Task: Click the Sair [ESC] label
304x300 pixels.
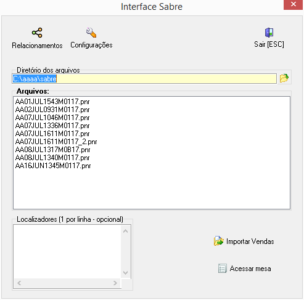Action: click(x=269, y=44)
